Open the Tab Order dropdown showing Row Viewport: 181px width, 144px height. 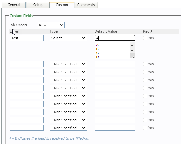click(51, 25)
